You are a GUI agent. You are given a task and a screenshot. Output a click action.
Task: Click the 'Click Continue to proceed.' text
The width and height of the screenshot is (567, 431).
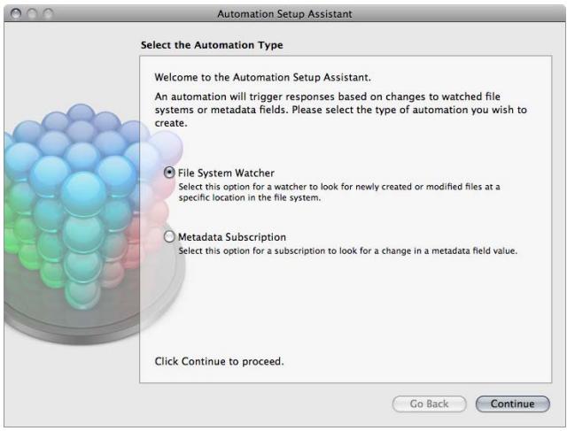tap(220, 361)
